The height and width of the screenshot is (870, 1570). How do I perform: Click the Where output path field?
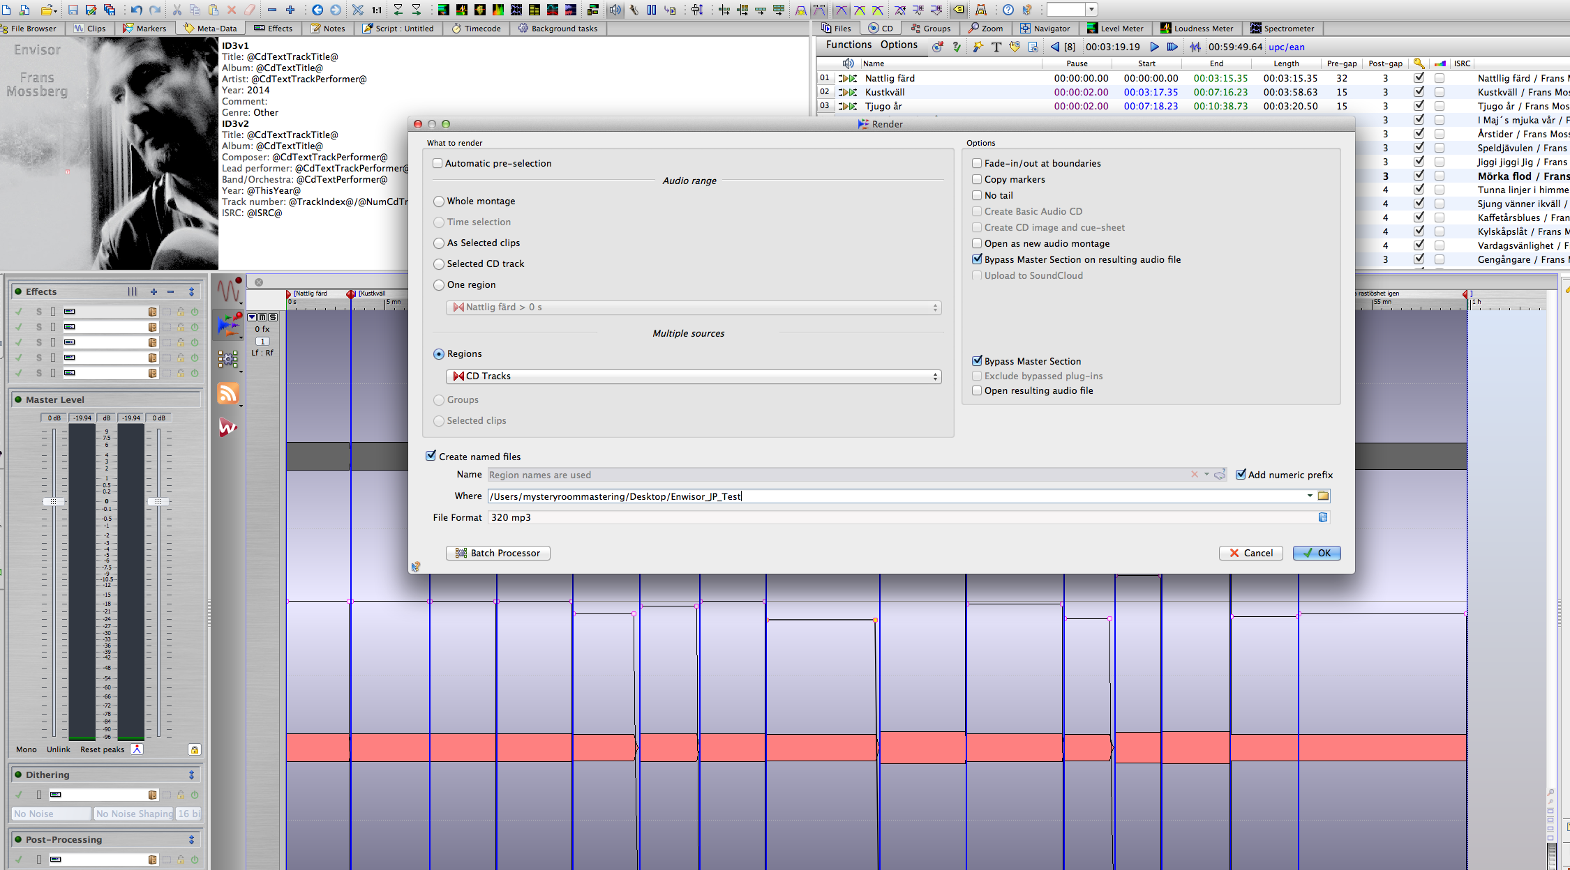tap(893, 496)
